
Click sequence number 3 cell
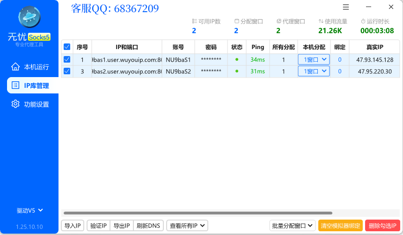coord(82,71)
